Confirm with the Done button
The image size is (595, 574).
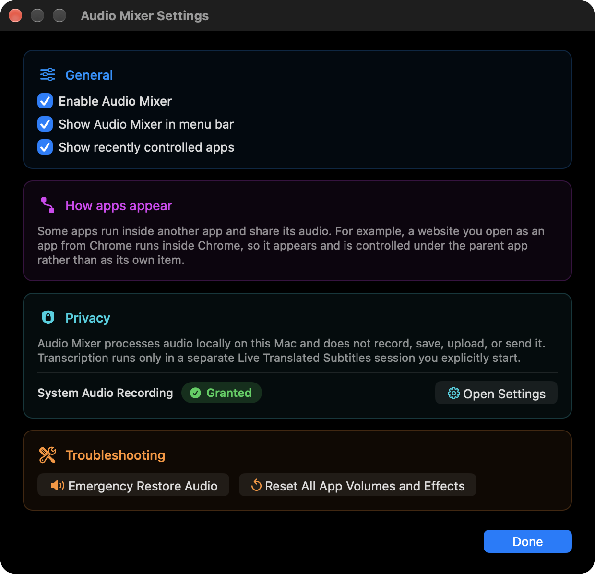[528, 541]
